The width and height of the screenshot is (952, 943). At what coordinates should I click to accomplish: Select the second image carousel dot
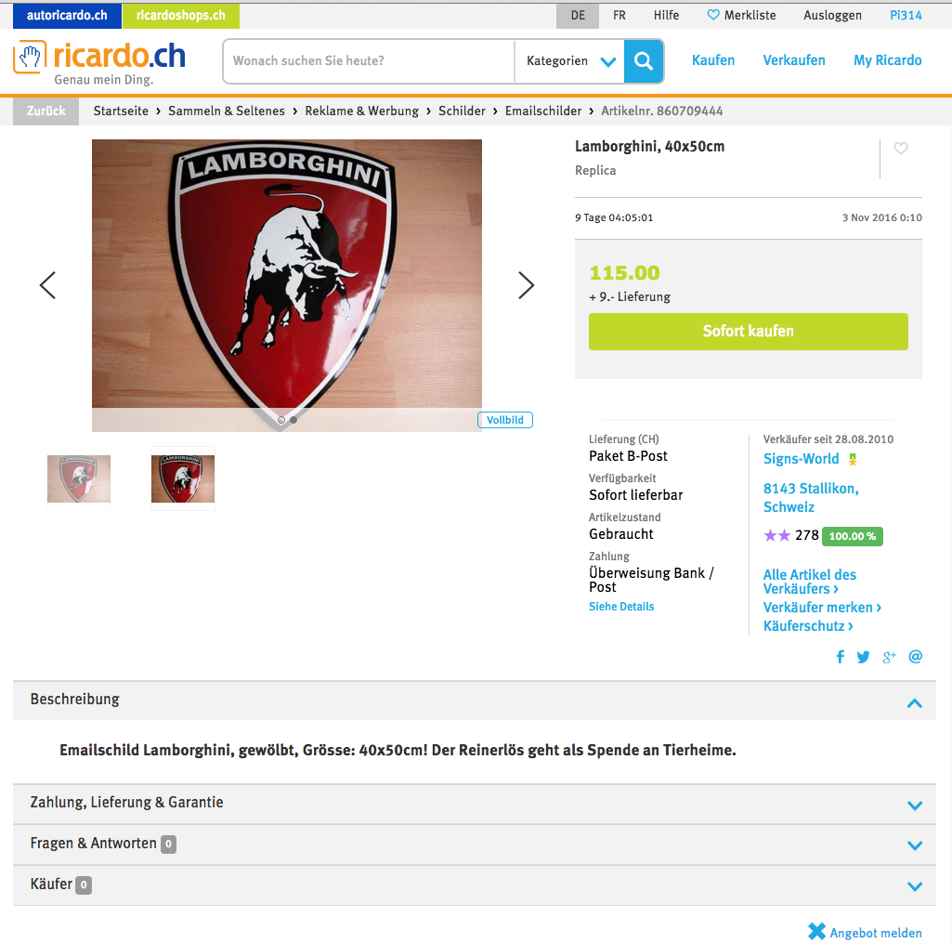click(293, 420)
